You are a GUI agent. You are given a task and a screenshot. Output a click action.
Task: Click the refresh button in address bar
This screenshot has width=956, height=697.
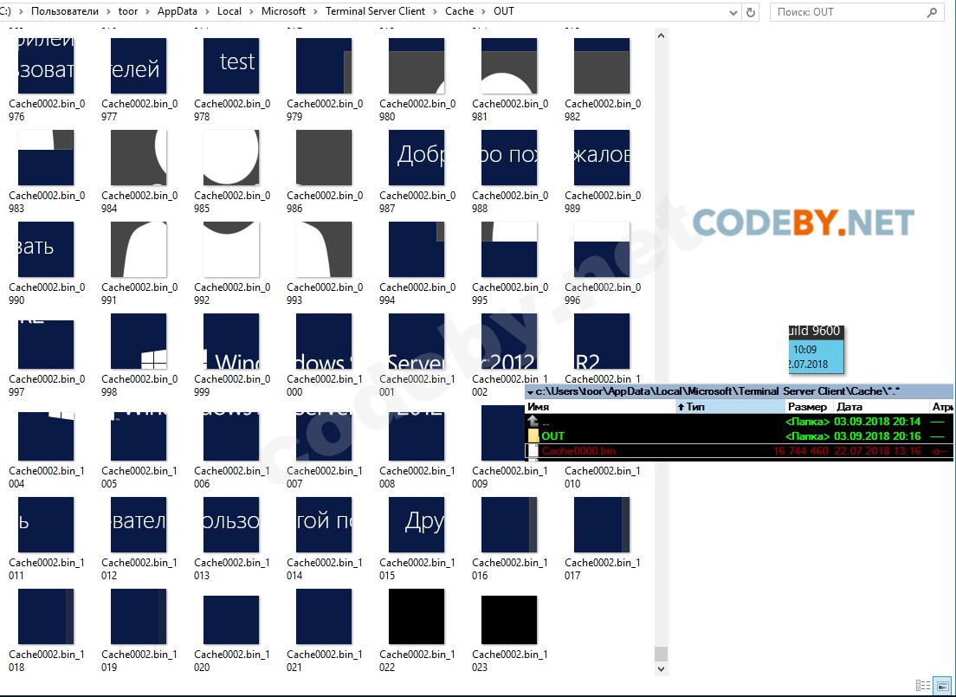click(x=751, y=12)
